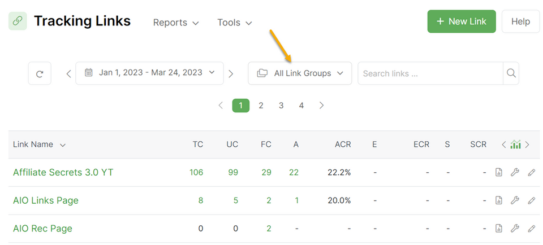Open the Reports menu
Image resolution: width=543 pixels, height=245 pixels.
pyautogui.click(x=176, y=23)
